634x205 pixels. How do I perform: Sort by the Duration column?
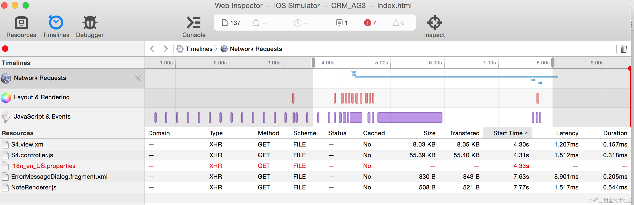615,133
